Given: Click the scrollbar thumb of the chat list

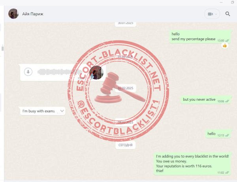Looking at the screenshot, I should (x=2, y=49).
